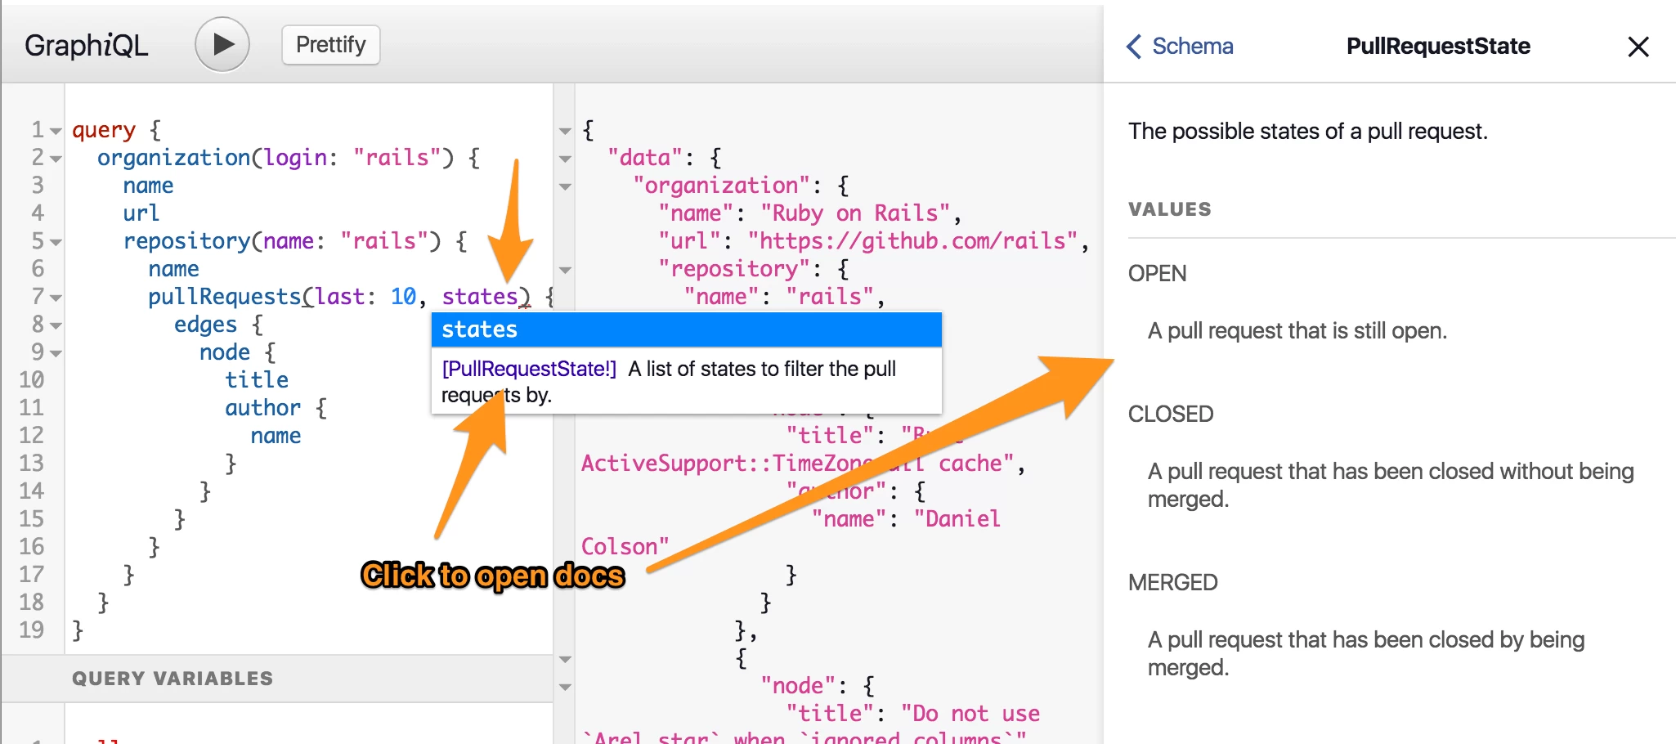This screenshot has height=744, width=1676.
Task: Collapse pullRequests block on line 7
Action: point(56,298)
